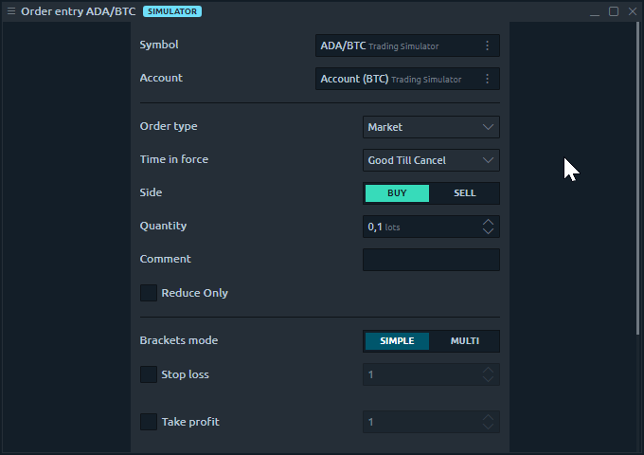Select SIMPLE brackets mode
Viewport: 644px width, 455px height.
pyautogui.click(x=397, y=341)
